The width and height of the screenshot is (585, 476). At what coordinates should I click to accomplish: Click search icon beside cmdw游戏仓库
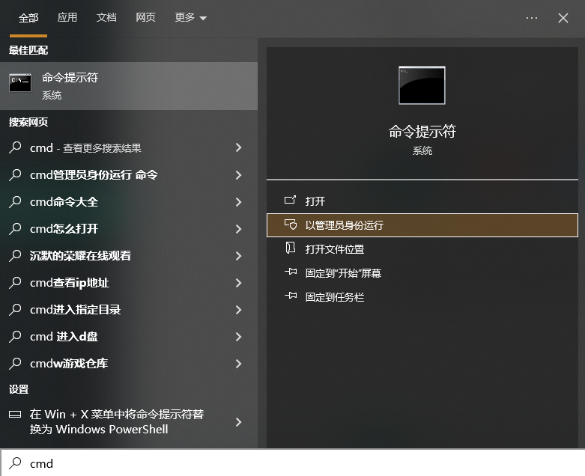tap(15, 363)
